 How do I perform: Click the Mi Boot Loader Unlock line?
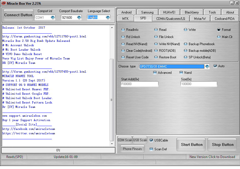coord(21,50)
